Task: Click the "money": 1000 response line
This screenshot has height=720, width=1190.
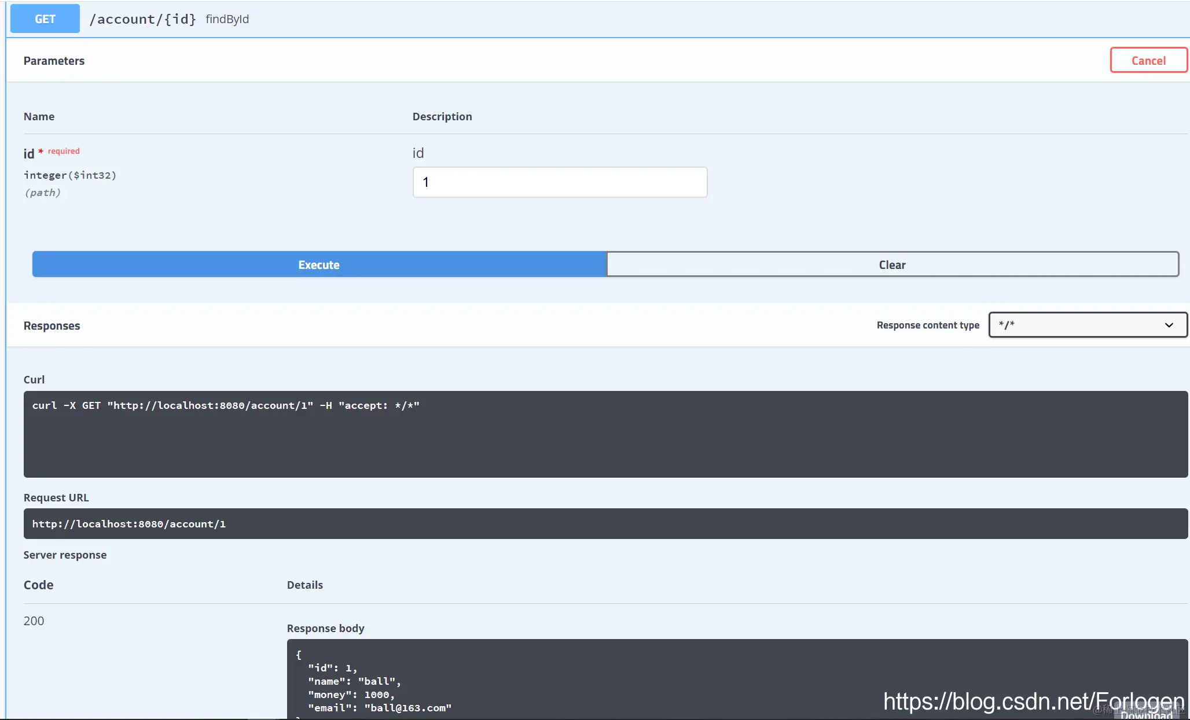Action: point(351,695)
